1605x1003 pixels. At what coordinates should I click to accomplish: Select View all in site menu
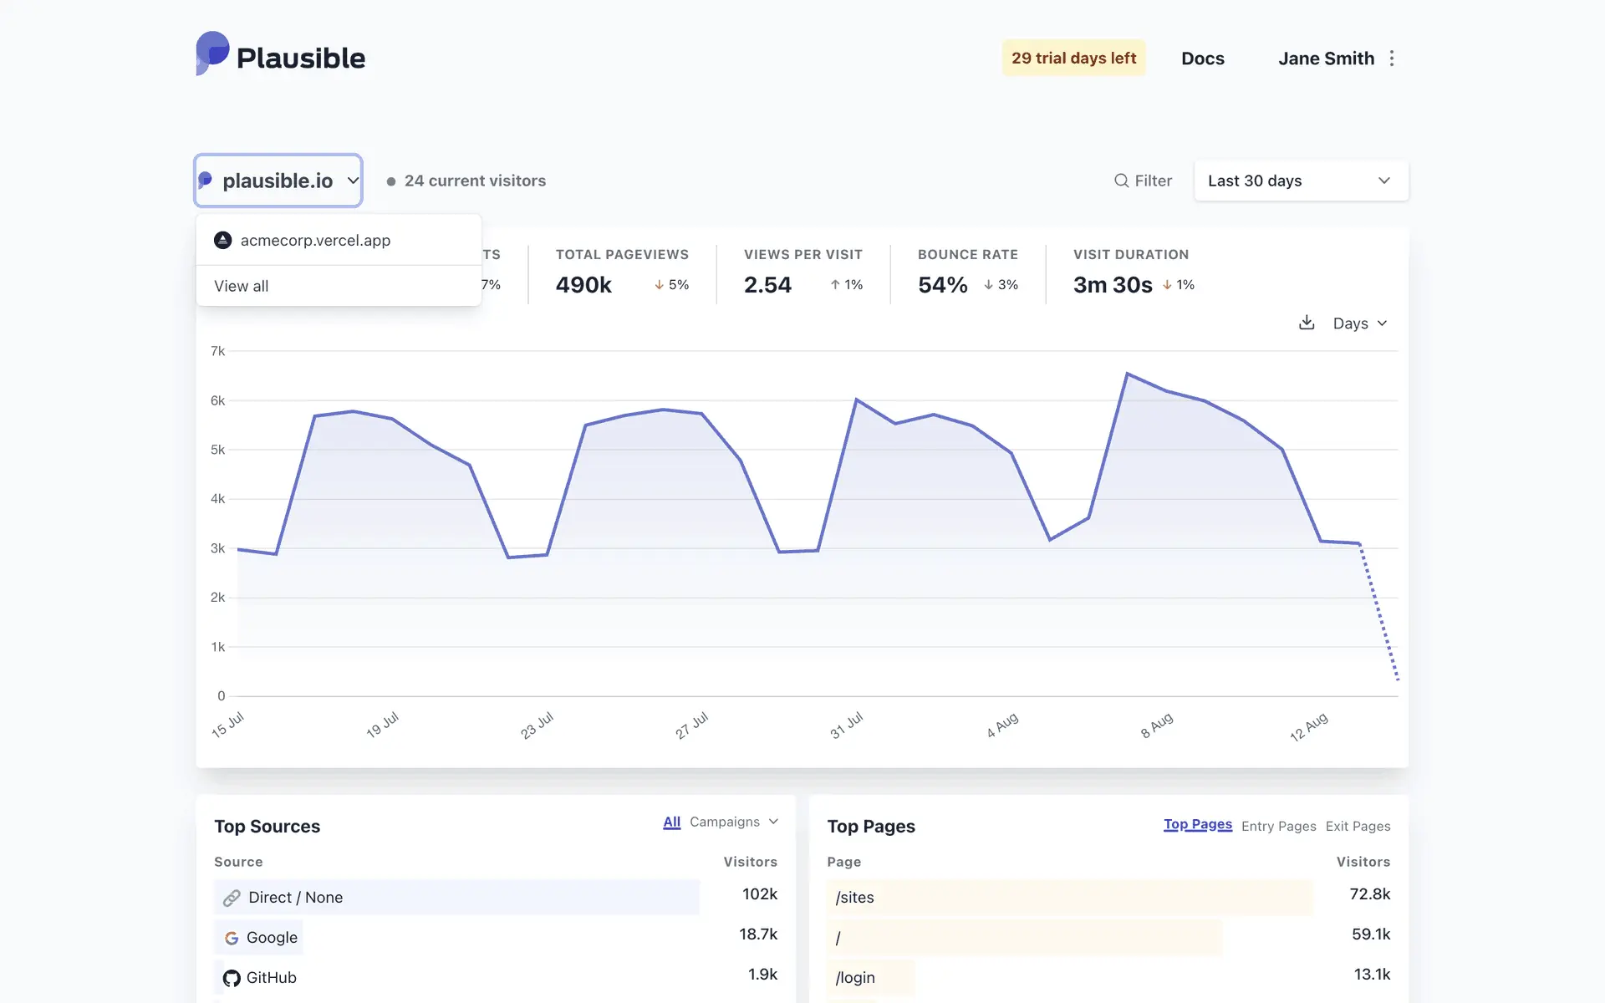click(x=242, y=286)
